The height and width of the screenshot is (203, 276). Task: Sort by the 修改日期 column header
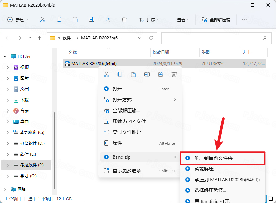[161, 53]
